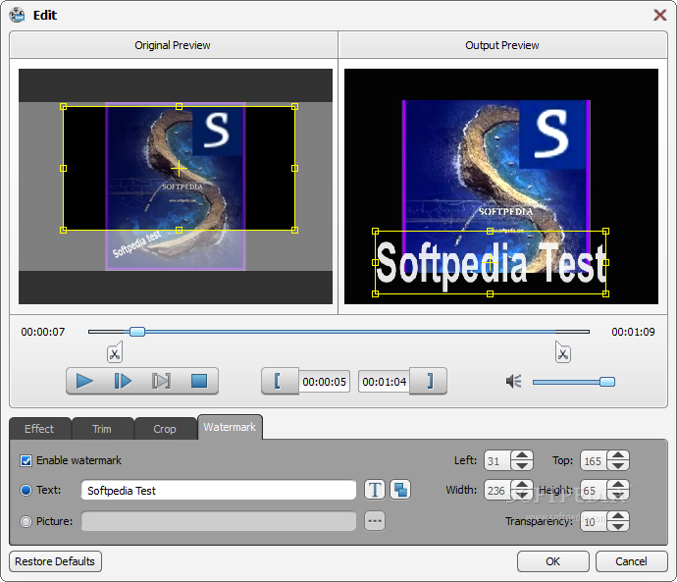This screenshot has height=582, width=677.
Task: Select the Text watermark radio button
Action: pyautogui.click(x=26, y=490)
